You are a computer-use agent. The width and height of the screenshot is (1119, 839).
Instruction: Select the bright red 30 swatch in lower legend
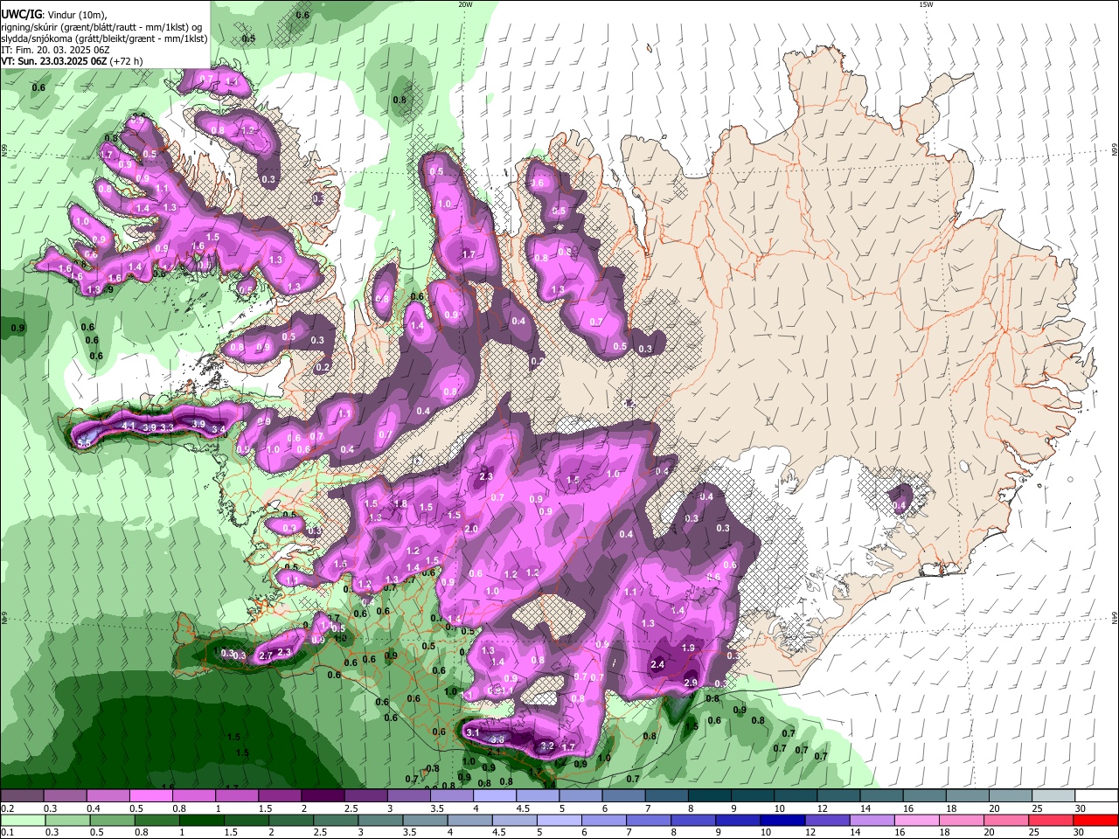(1095, 820)
